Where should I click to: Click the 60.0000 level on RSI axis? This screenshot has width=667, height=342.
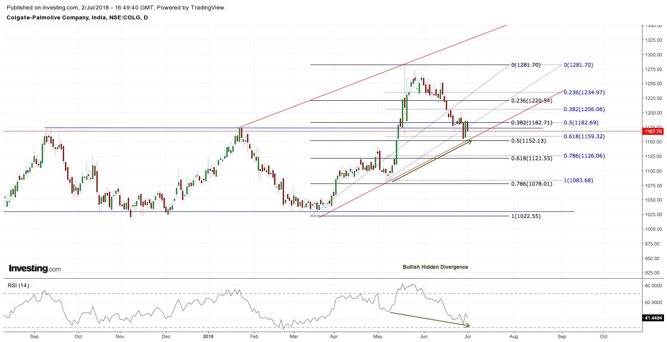[654, 302]
